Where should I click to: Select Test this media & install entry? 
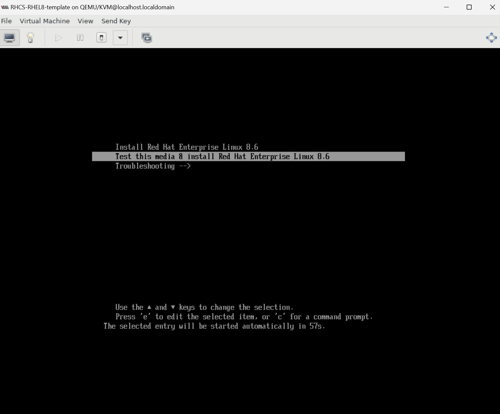click(248, 157)
